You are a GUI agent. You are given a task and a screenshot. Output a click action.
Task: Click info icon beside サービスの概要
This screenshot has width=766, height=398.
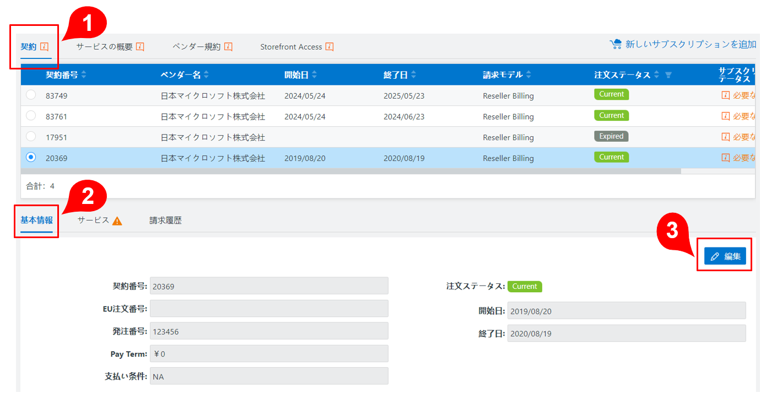coord(140,47)
